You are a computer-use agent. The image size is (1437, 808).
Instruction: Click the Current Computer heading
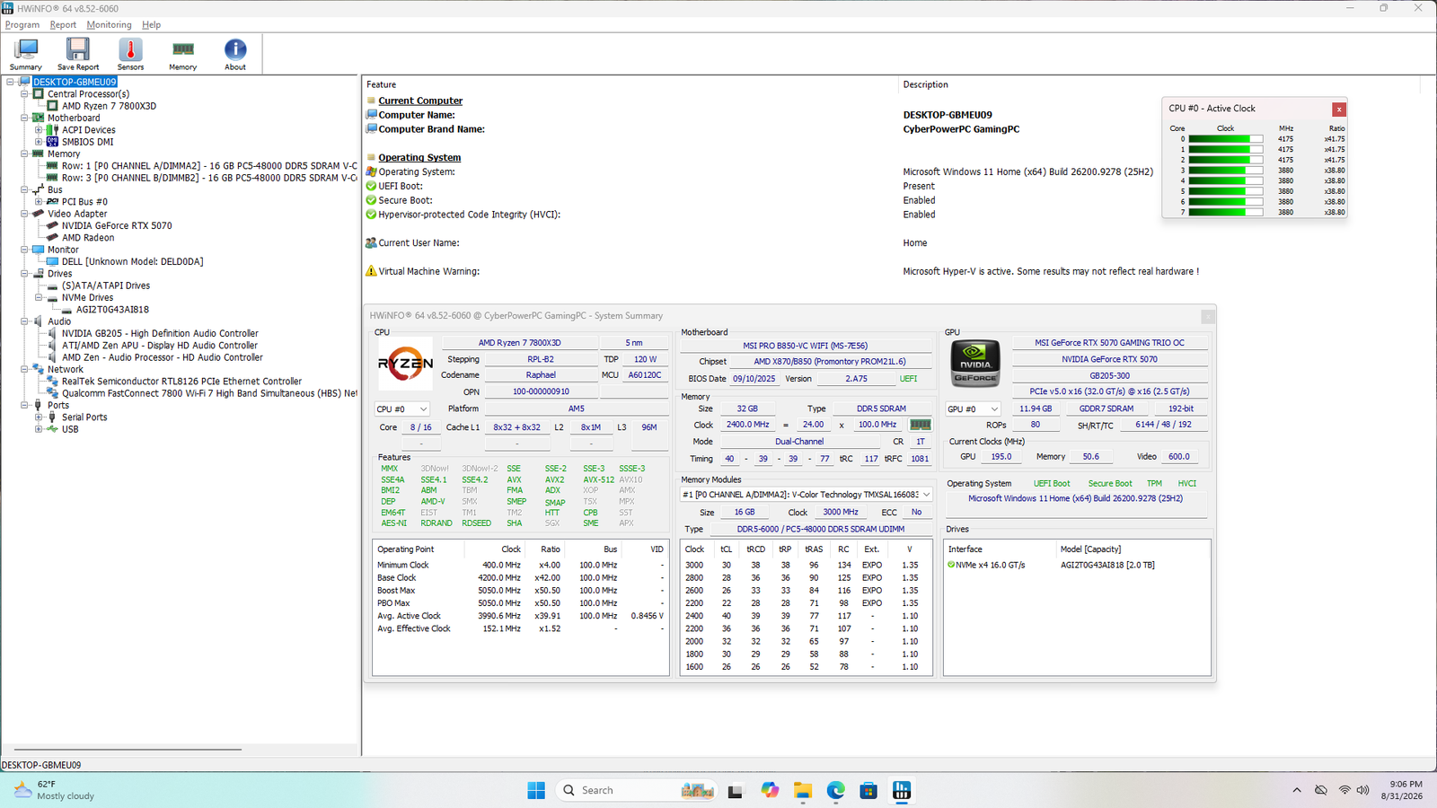point(420,101)
